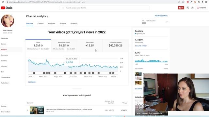Click the first Realtime top content thumbnail
Screen dimensions: 209x117
[x=138, y=74]
